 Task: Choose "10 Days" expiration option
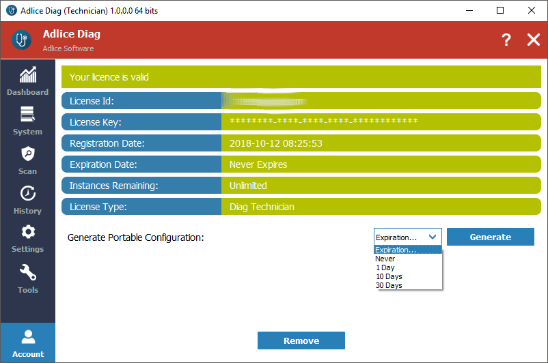[389, 276]
